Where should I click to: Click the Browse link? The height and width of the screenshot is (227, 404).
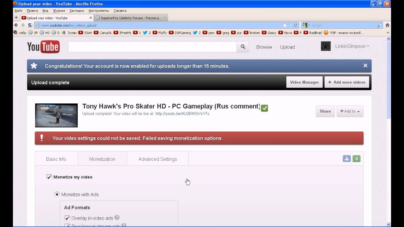pyautogui.click(x=264, y=47)
